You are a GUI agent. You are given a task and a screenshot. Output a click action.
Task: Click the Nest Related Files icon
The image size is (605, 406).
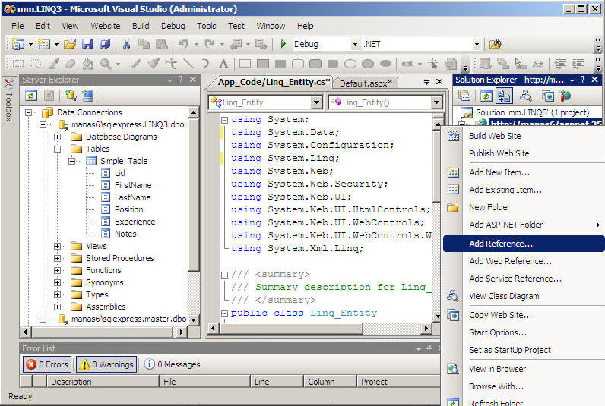click(504, 96)
